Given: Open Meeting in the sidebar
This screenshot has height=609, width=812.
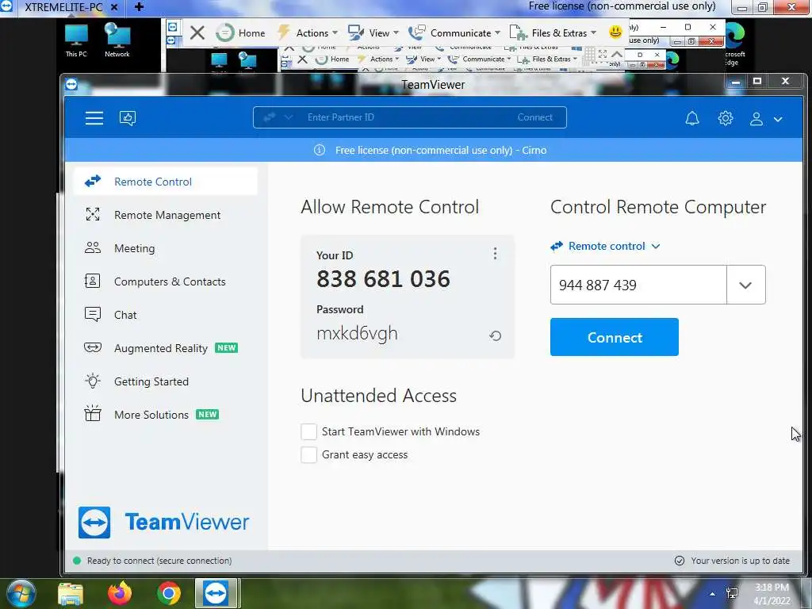Looking at the screenshot, I should pyautogui.click(x=166, y=248).
